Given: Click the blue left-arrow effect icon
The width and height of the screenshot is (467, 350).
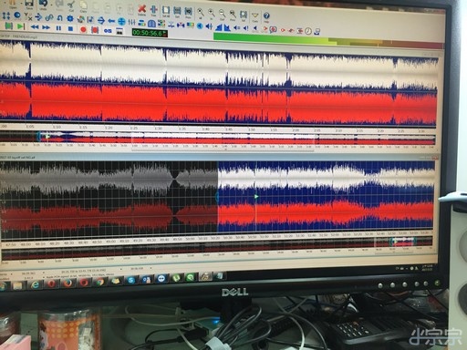Looking at the screenshot, I should pyautogui.click(x=111, y=21).
